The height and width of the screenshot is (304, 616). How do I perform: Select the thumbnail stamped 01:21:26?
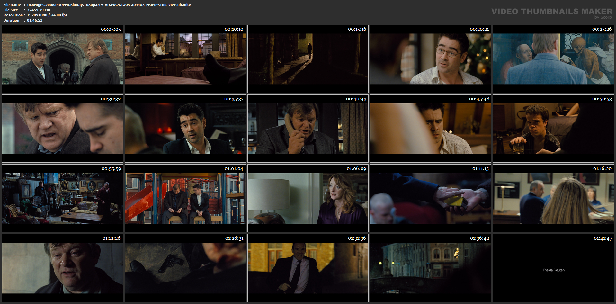point(62,268)
